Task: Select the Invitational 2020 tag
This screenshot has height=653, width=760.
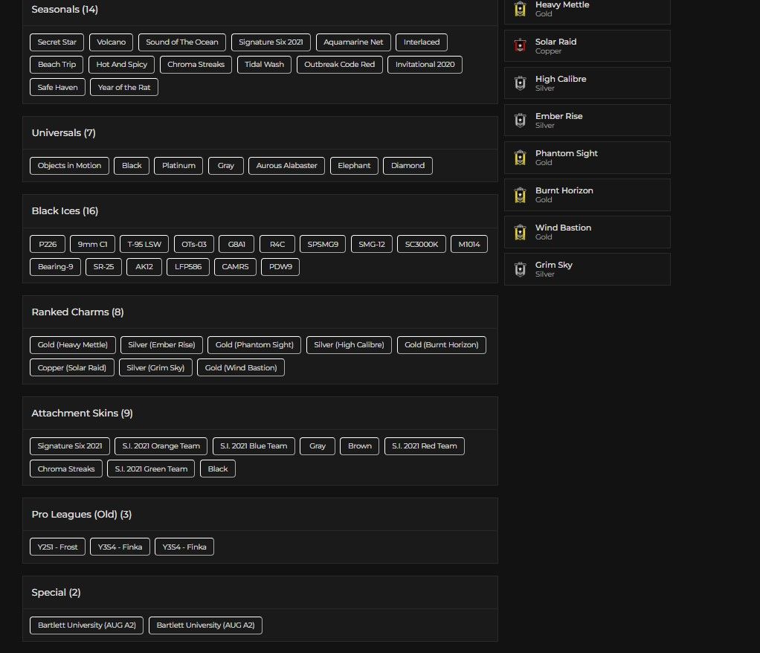Action: (x=425, y=65)
